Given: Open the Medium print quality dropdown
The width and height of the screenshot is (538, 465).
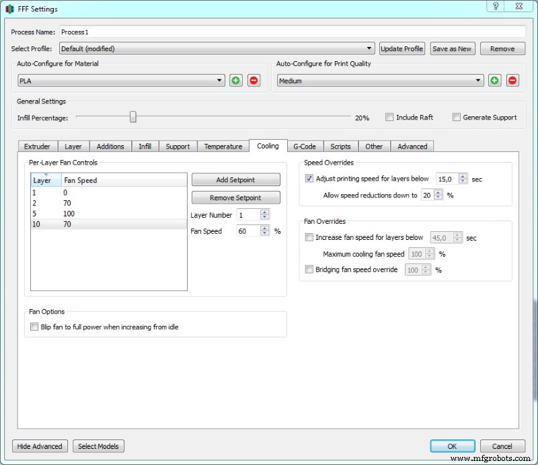Looking at the screenshot, I should pyautogui.click(x=380, y=81).
